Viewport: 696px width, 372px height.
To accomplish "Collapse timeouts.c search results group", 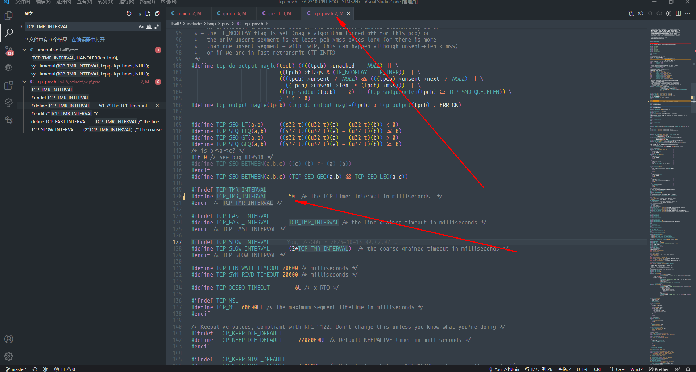I will click(x=24, y=50).
